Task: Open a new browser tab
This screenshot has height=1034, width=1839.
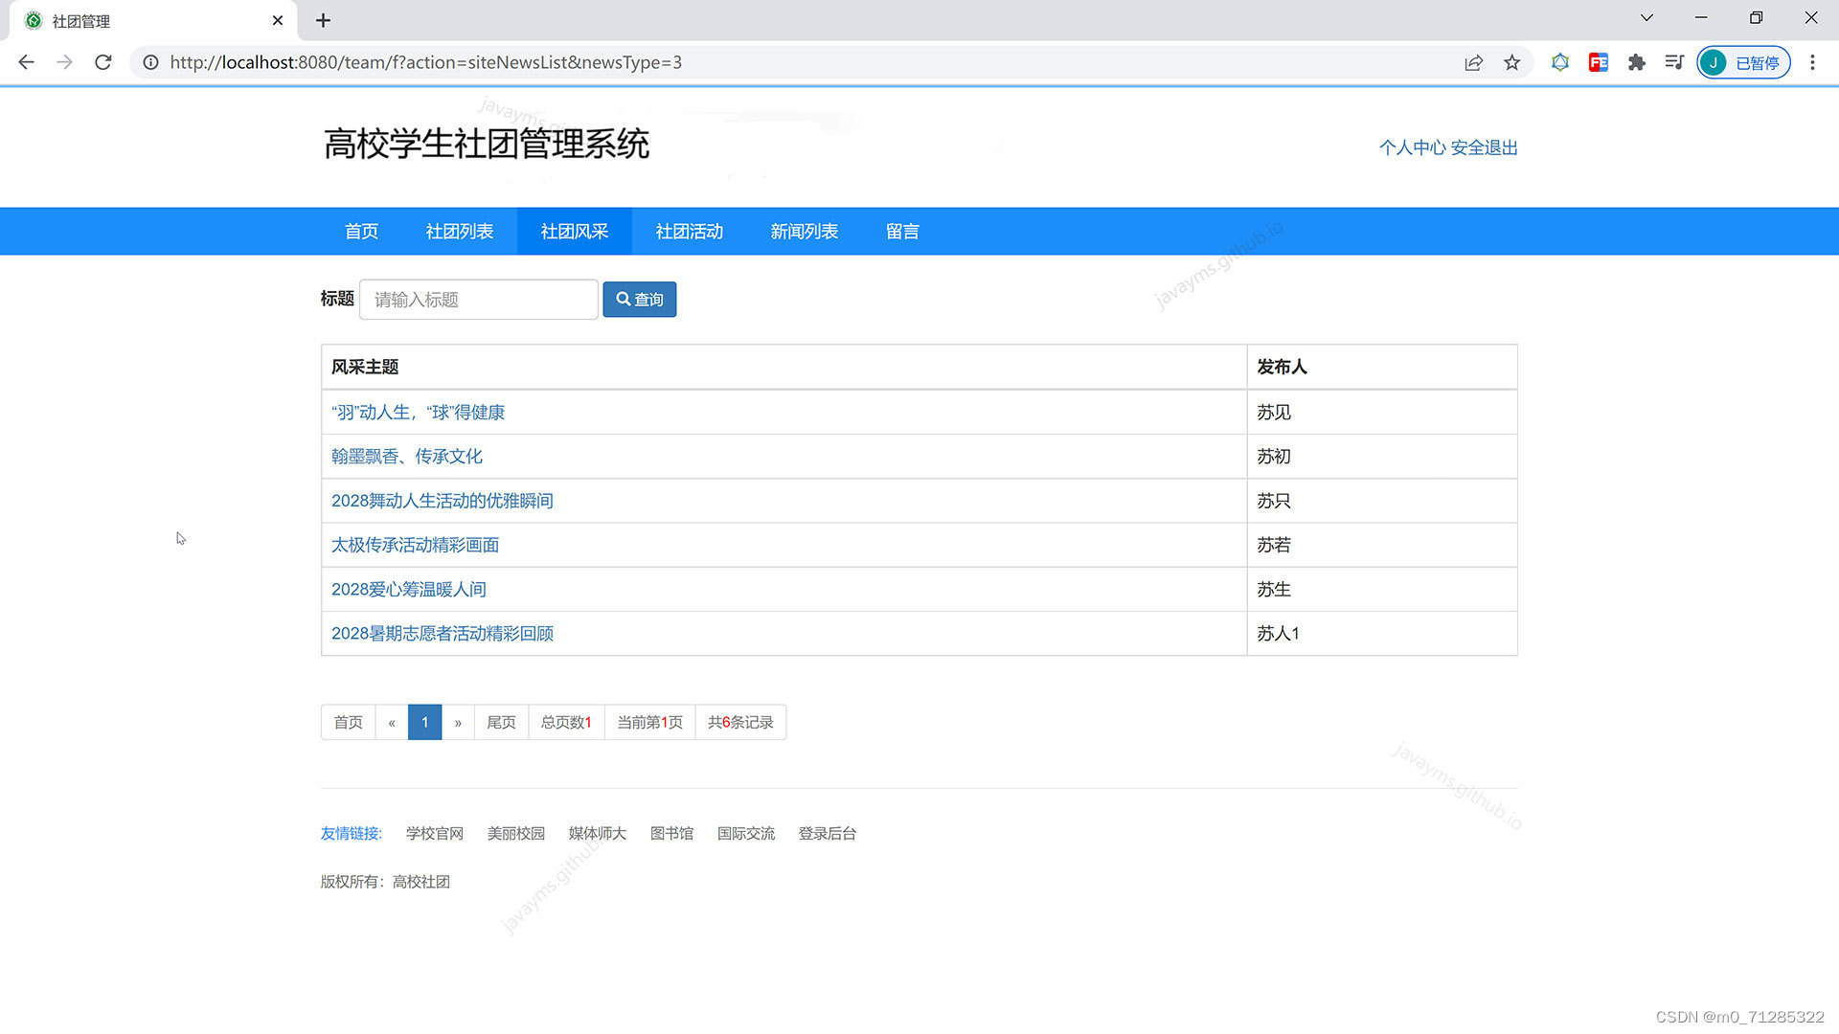Action: tap(323, 20)
